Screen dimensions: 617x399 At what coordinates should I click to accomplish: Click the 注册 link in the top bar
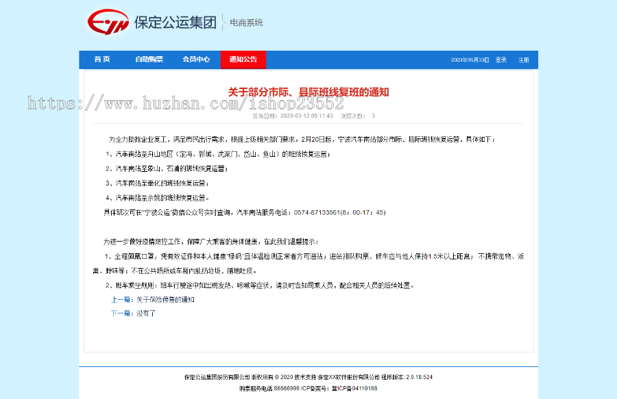coord(524,60)
